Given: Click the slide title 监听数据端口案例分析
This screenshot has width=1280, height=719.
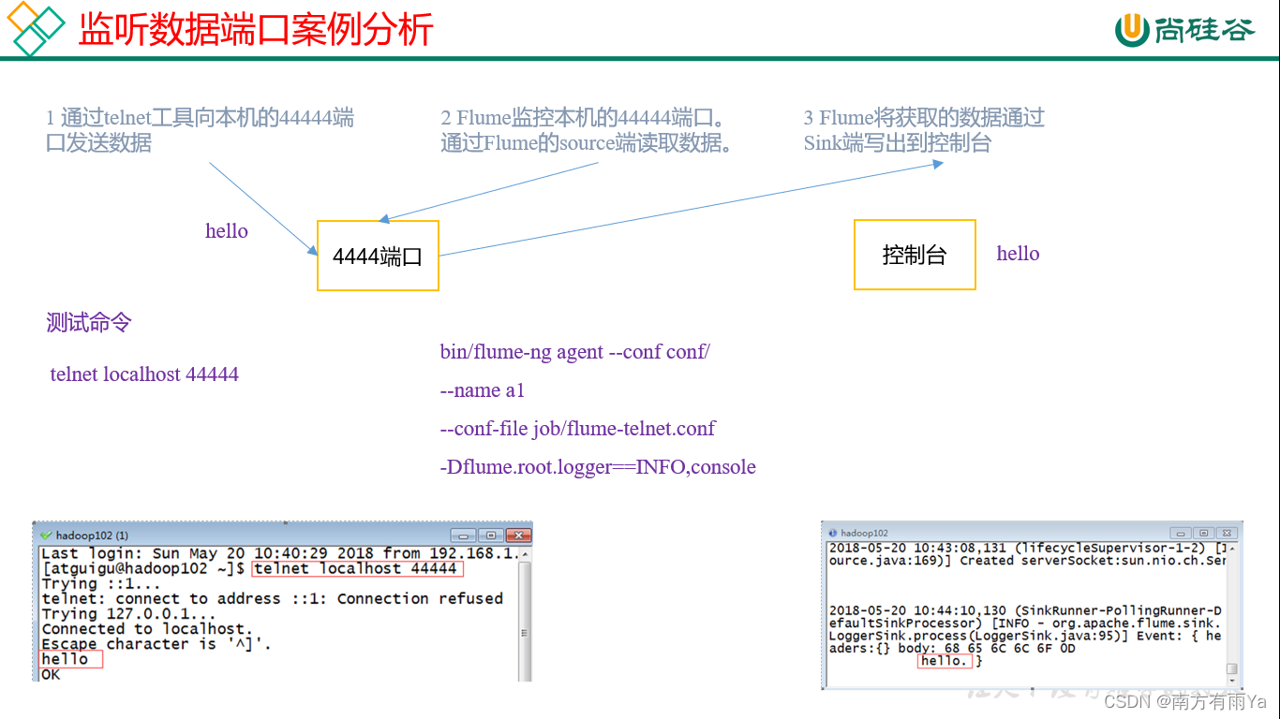Looking at the screenshot, I should [x=255, y=30].
